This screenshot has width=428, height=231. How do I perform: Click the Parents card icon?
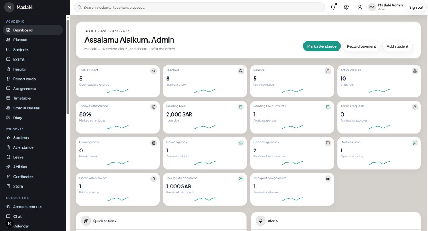[x=328, y=71]
